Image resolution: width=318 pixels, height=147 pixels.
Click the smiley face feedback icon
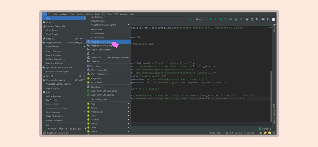(x=265, y=133)
